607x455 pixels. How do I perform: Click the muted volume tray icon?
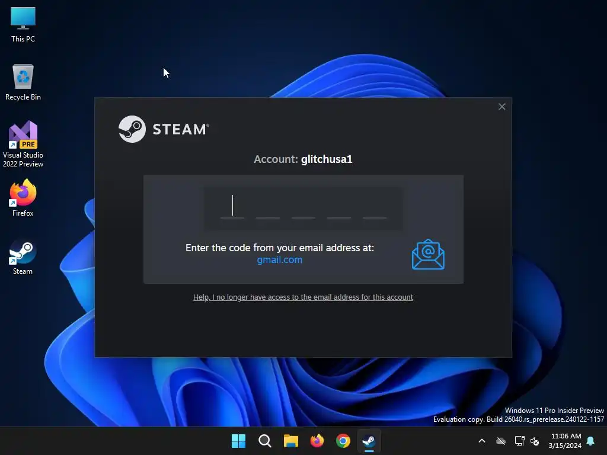click(x=535, y=441)
